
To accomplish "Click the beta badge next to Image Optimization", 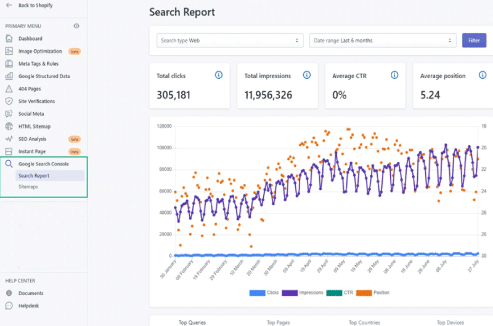I will (75, 51).
